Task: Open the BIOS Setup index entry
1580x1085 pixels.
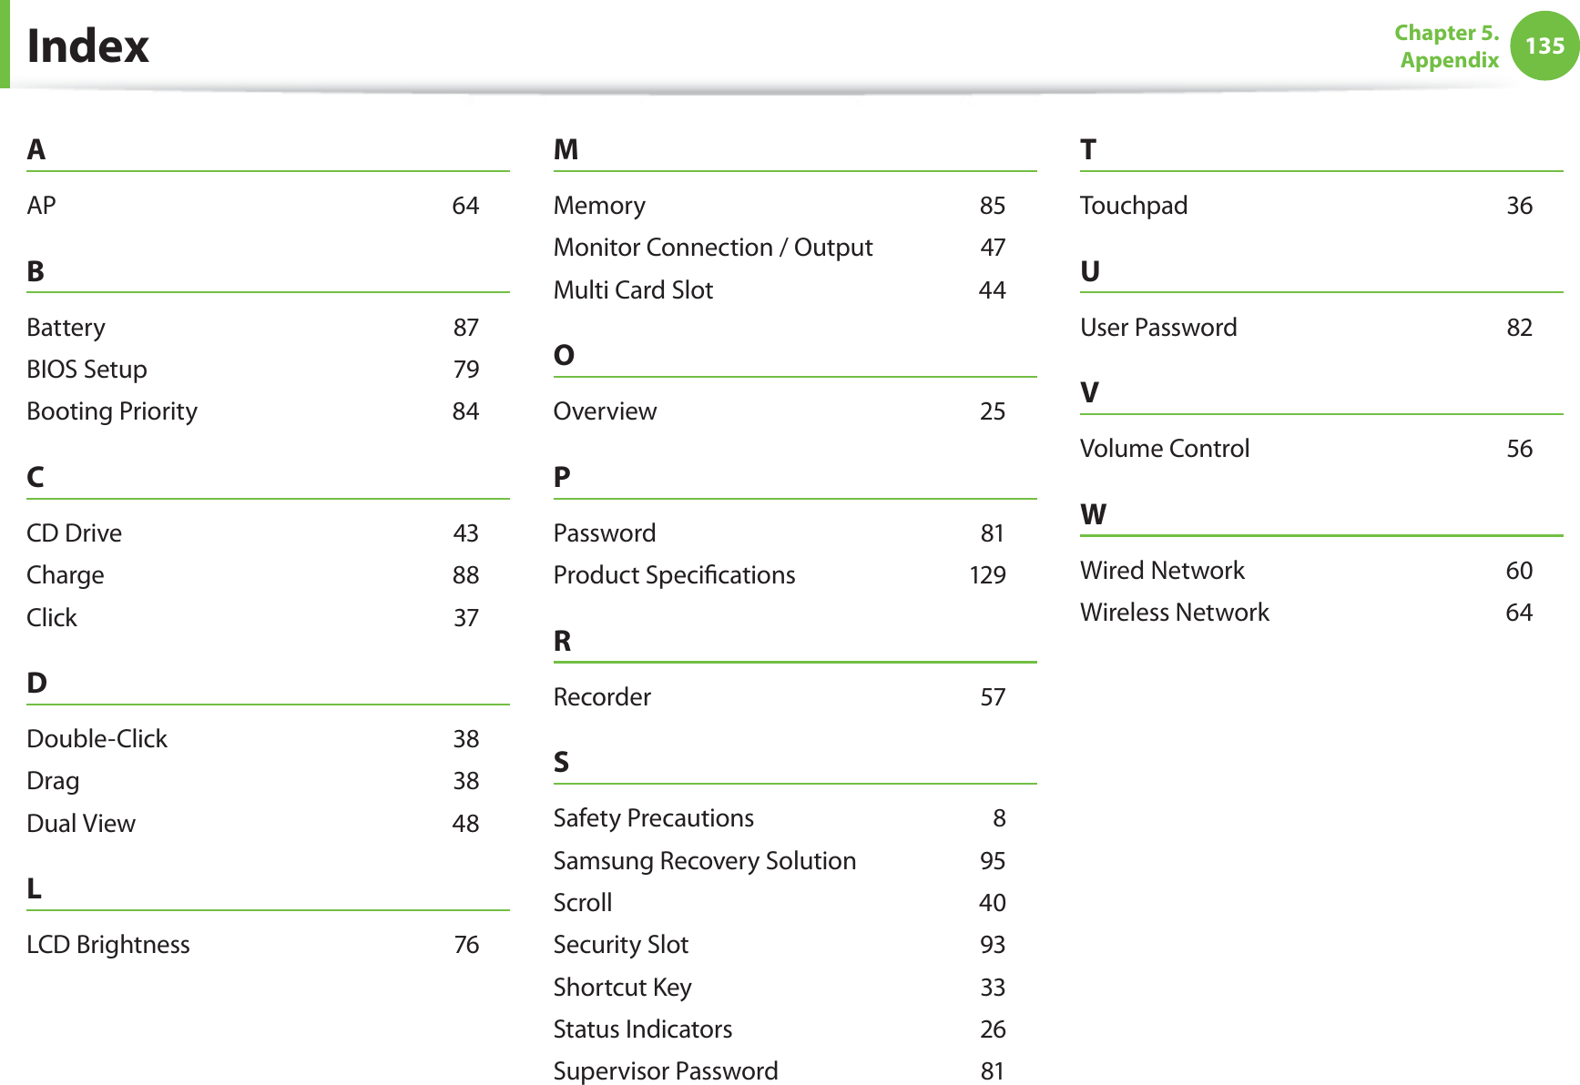Action: (87, 370)
